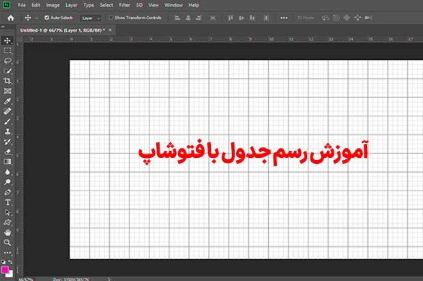Click align right edges icon
The width and height of the screenshot is (423, 281).
tap(199, 18)
